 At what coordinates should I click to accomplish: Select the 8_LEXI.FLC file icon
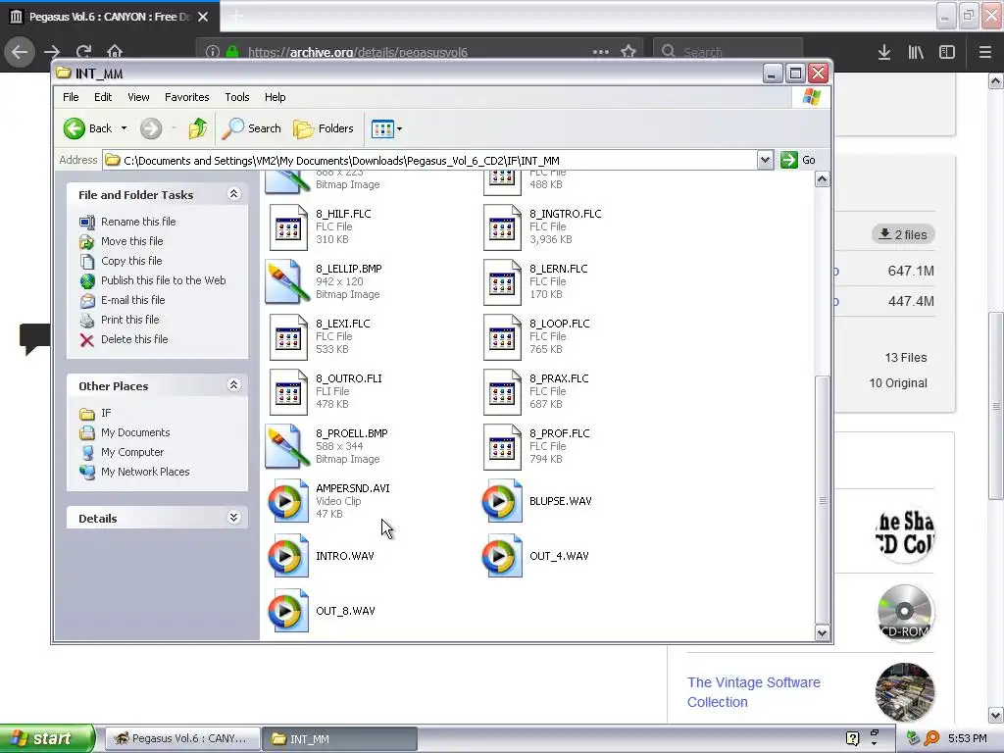pyautogui.click(x=288, y=337)
